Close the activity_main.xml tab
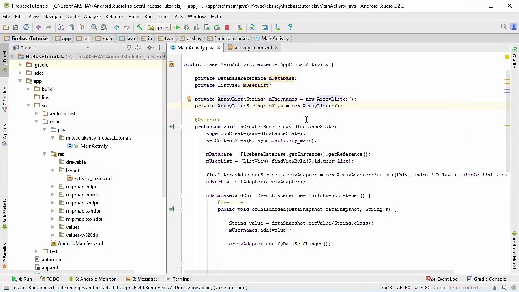Screen dimensions: 519x292 coord(276,48)
